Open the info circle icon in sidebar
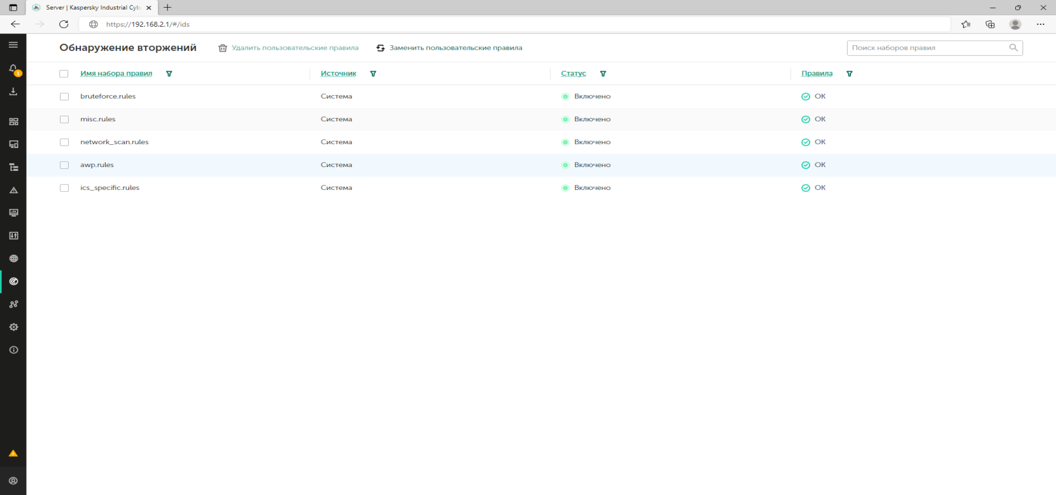The image size is (1056, 495). pos(13,350)
